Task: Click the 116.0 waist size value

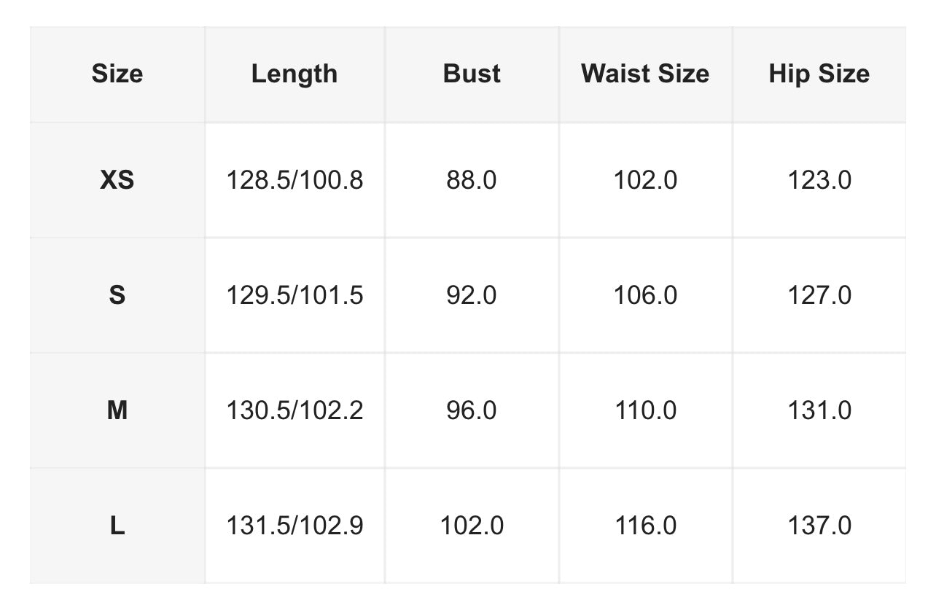Action: pos(645,526)
